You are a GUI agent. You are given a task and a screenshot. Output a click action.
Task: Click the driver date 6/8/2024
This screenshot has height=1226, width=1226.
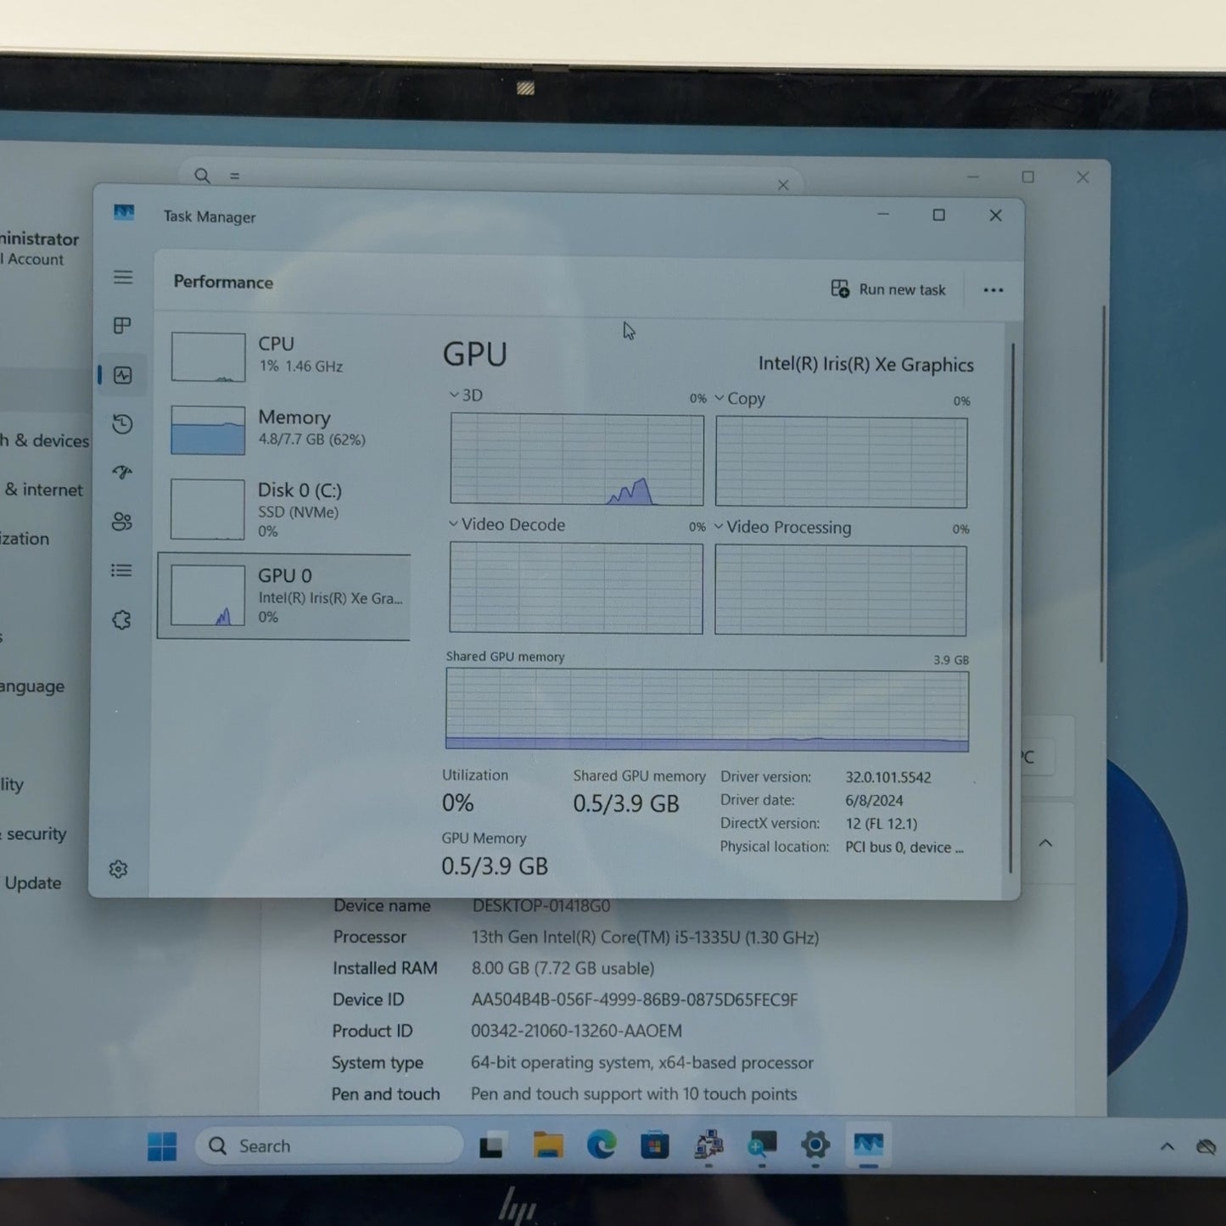[x=874, y=800]
